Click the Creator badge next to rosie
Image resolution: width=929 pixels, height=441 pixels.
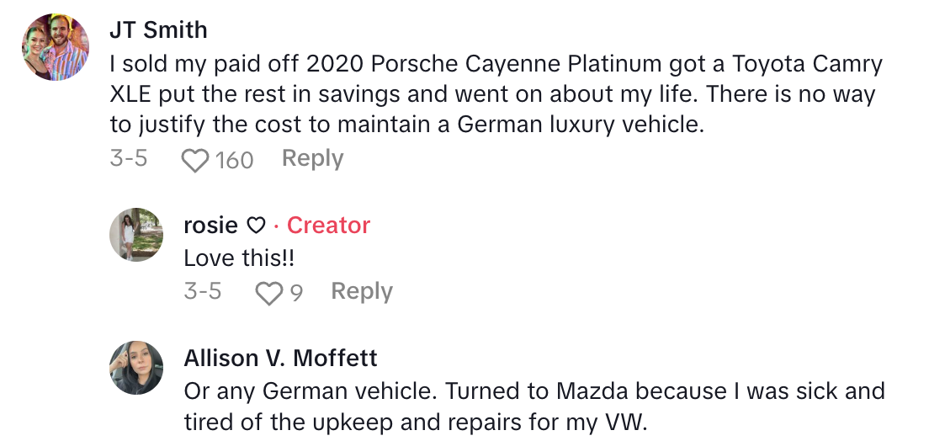(328, 226)
